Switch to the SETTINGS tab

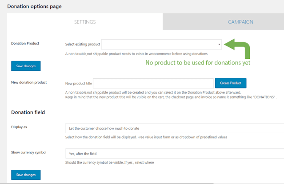click(84, 22)
